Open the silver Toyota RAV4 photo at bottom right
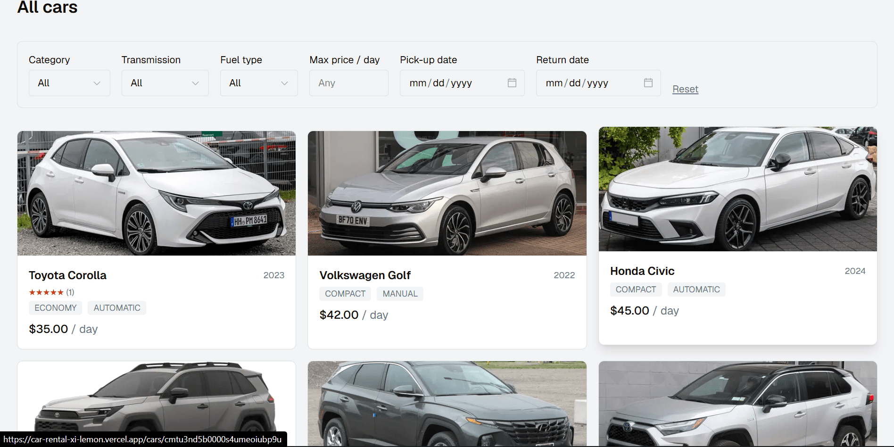 (x=738, y=404)
